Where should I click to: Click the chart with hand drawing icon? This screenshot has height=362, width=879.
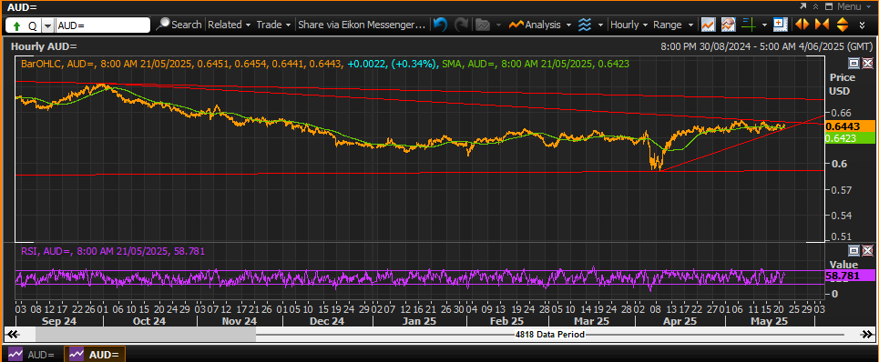728,25
